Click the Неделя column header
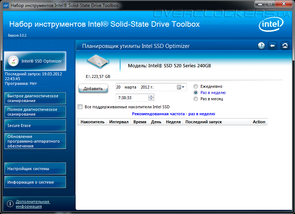This screenshot has height=214, width=295. tap(173, 122)
